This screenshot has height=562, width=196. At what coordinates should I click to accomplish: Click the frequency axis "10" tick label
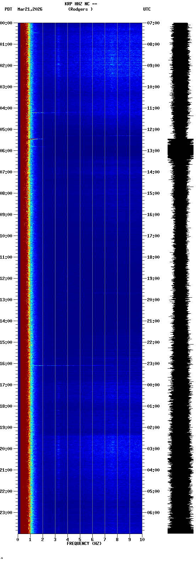(x=142, y=540)
